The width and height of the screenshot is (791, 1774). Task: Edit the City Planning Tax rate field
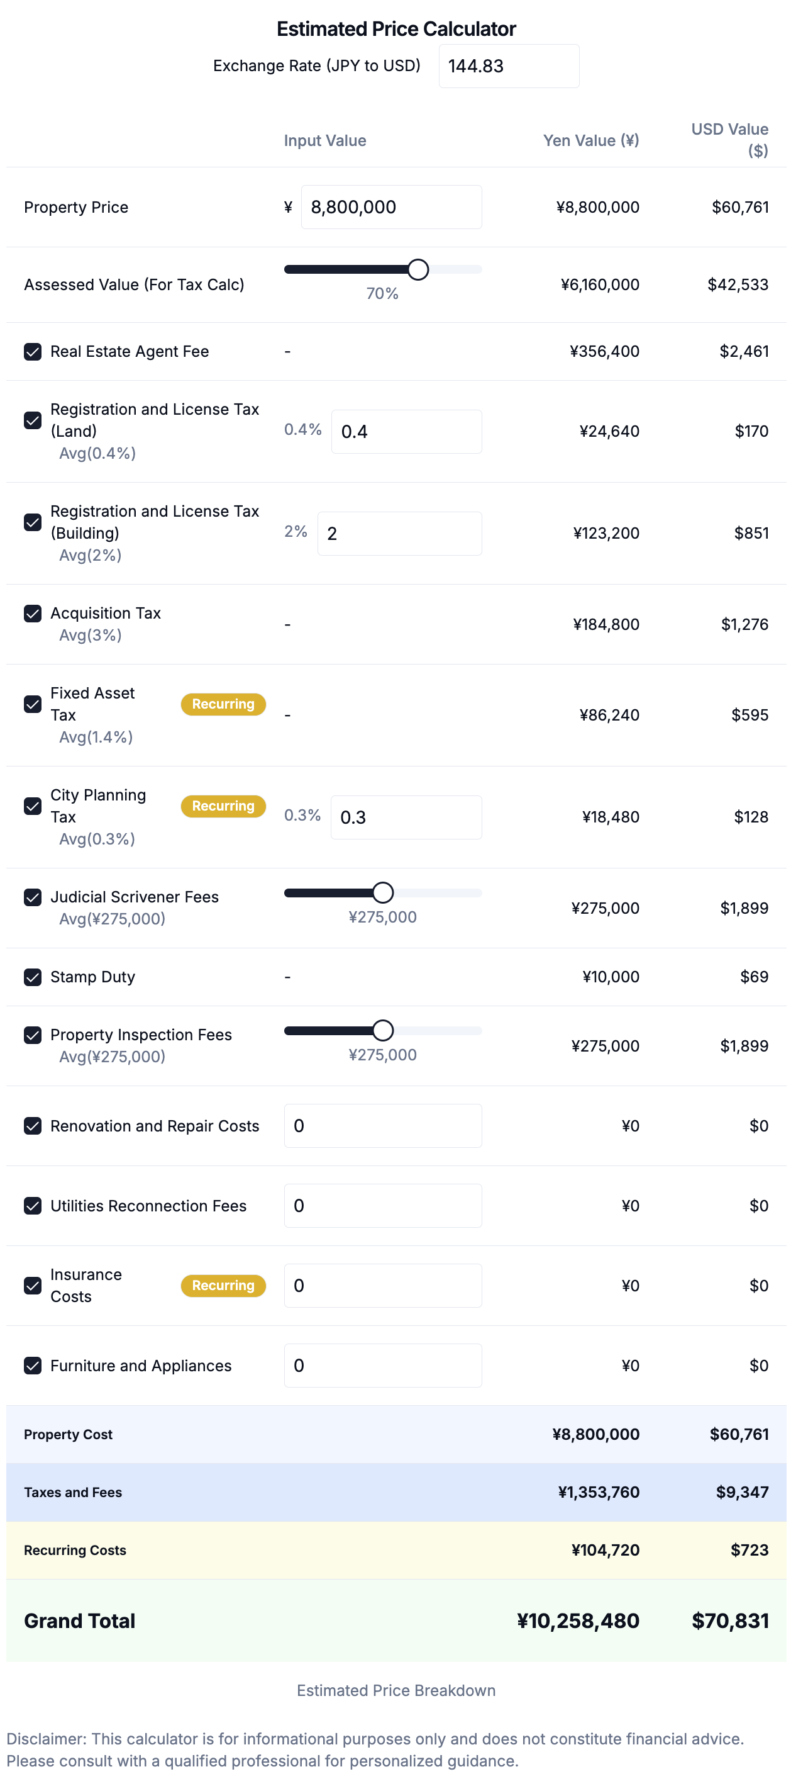point(406,817)
